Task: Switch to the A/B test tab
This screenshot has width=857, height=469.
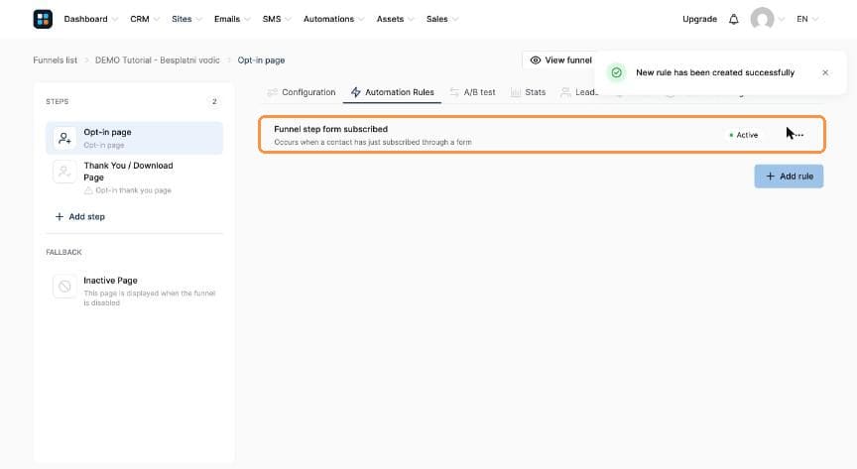Action: [472, 92]
